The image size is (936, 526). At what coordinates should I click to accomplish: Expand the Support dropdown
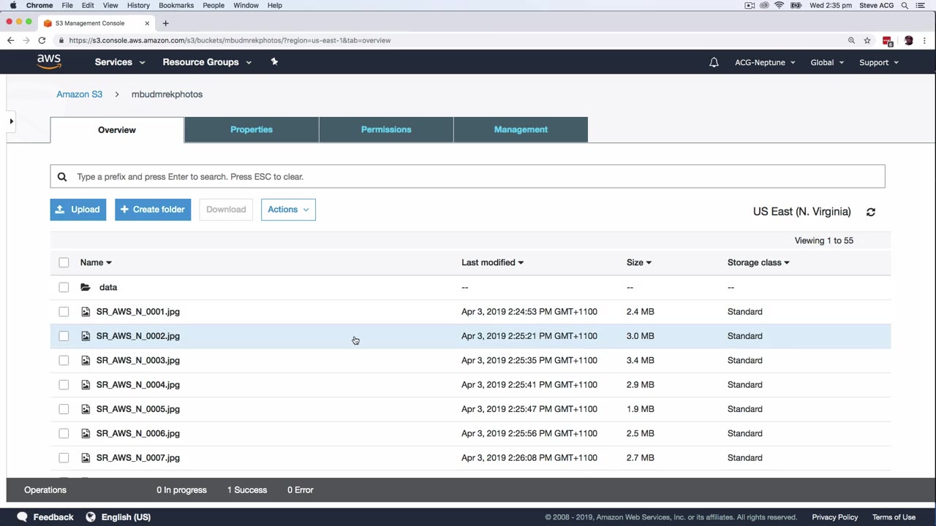click(879, 62)
